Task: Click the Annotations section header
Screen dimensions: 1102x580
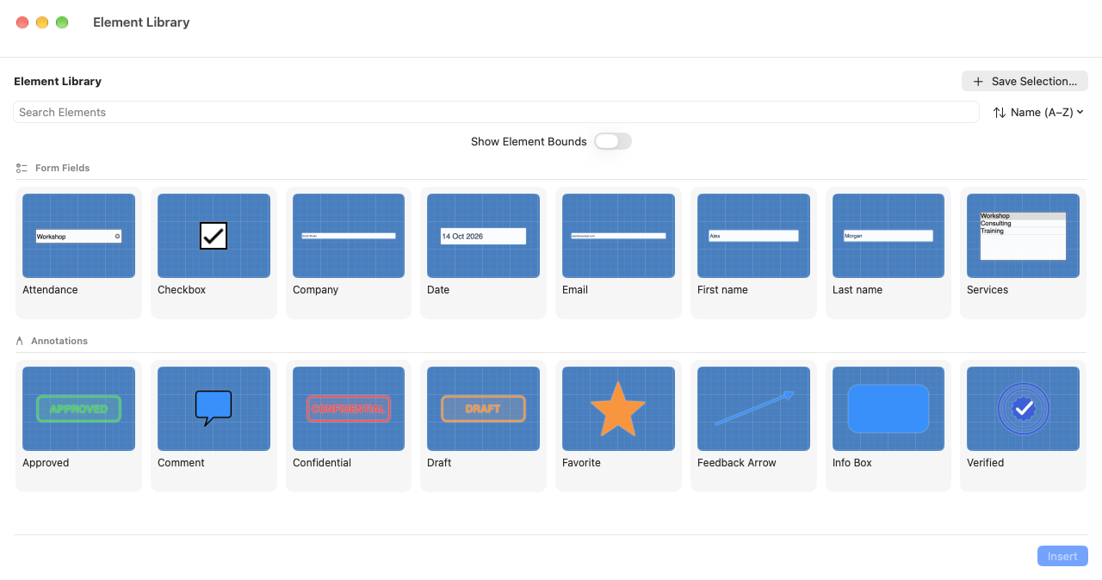Action: [59, 341]
